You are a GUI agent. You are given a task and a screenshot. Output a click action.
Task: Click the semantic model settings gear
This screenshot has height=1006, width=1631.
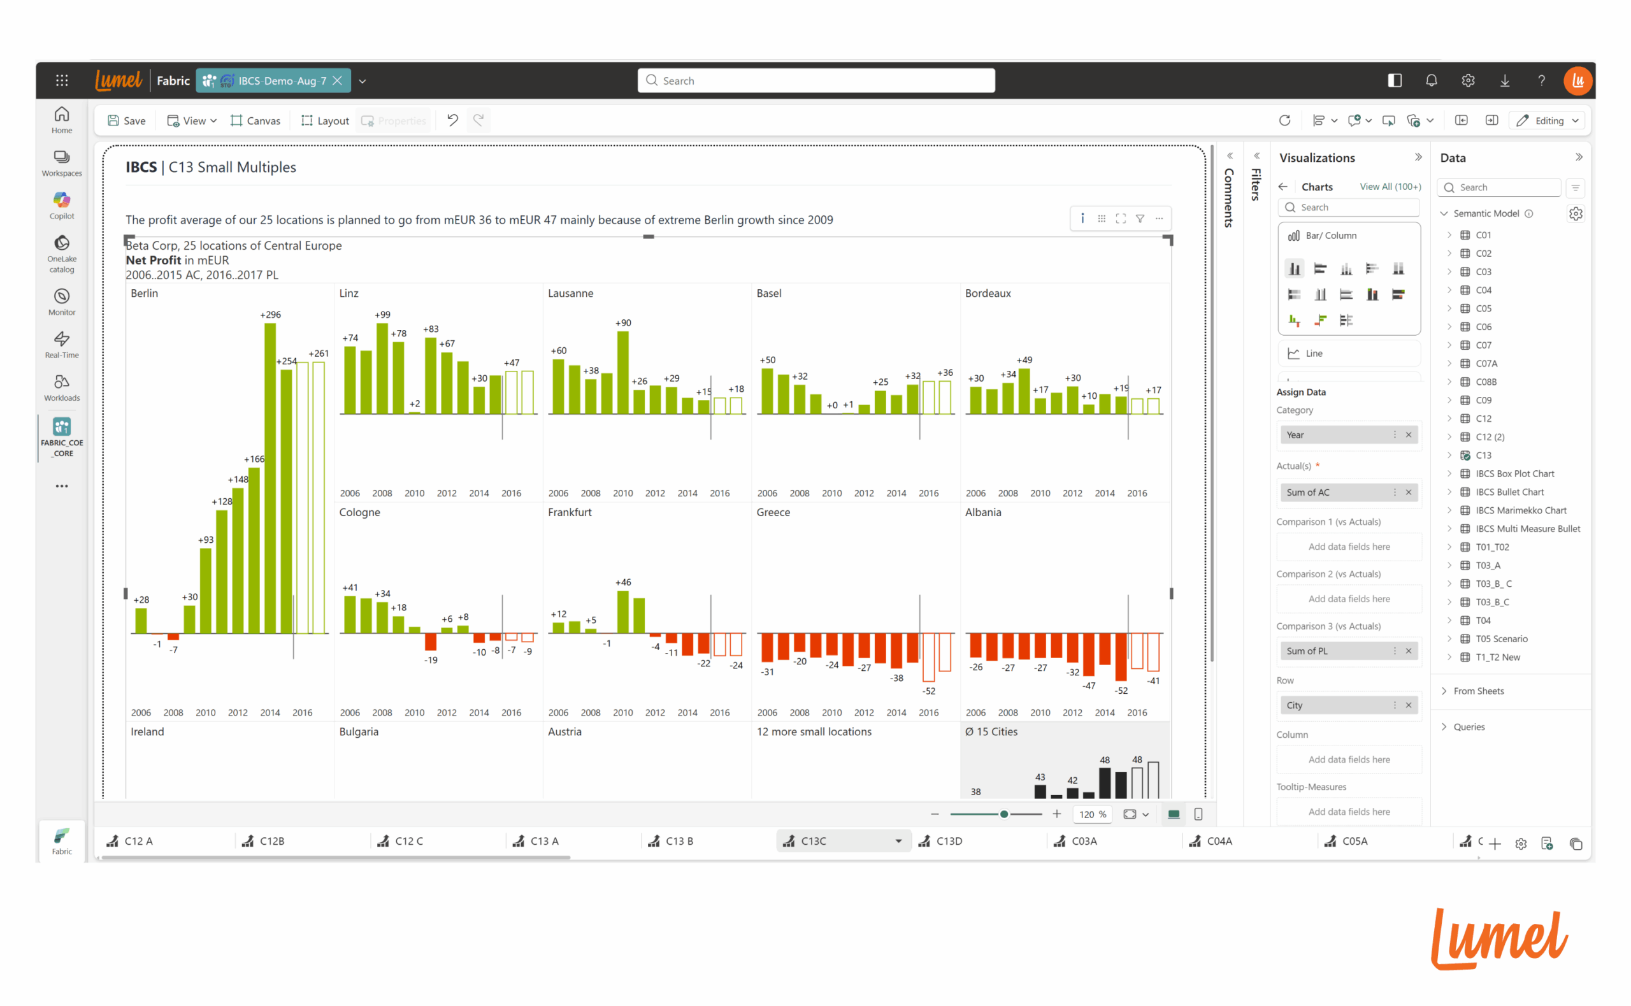1575,213
